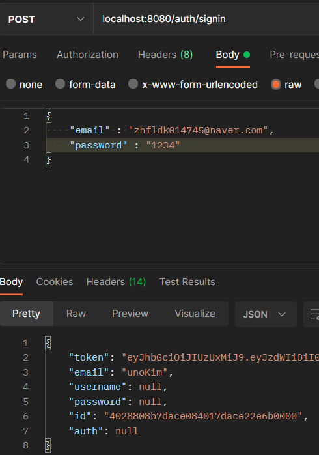
Task: Click the "username": null response line
Action: pos(118,387)
